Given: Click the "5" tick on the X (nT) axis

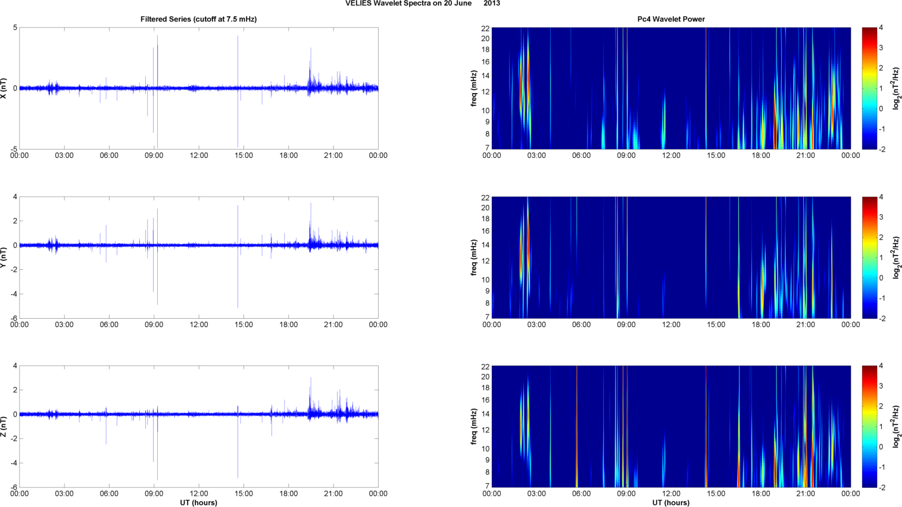Looking at the screenshot, I should [x=15, y=27].
